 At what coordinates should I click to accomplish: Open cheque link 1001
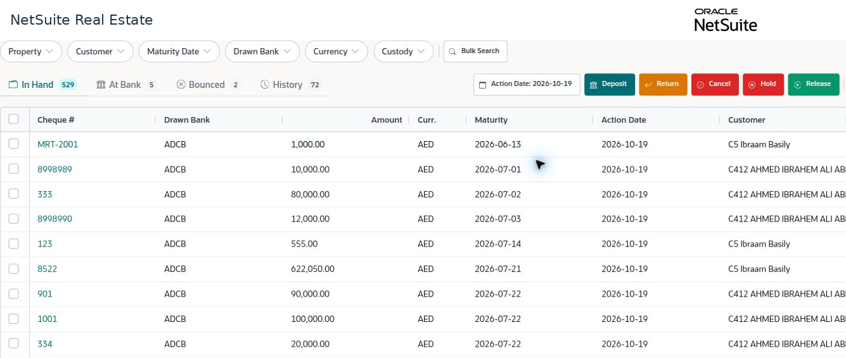click(48, 319)
